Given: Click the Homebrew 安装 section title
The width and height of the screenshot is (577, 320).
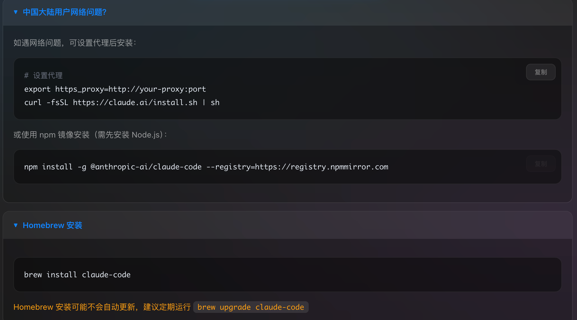Looking at the screenshot, I should [x=52, y=225].
